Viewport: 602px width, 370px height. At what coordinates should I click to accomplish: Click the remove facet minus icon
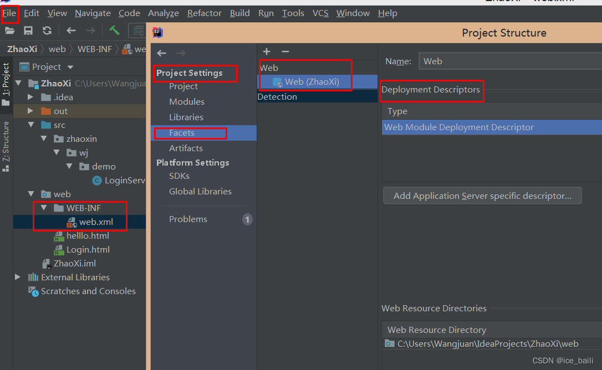pyautogui.click(x=285, y=52)
